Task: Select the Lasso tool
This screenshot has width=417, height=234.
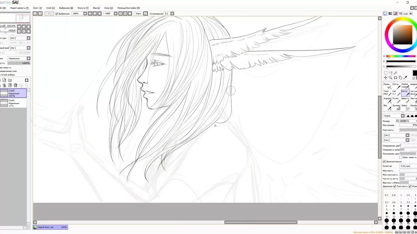Action: coord(390,73)
